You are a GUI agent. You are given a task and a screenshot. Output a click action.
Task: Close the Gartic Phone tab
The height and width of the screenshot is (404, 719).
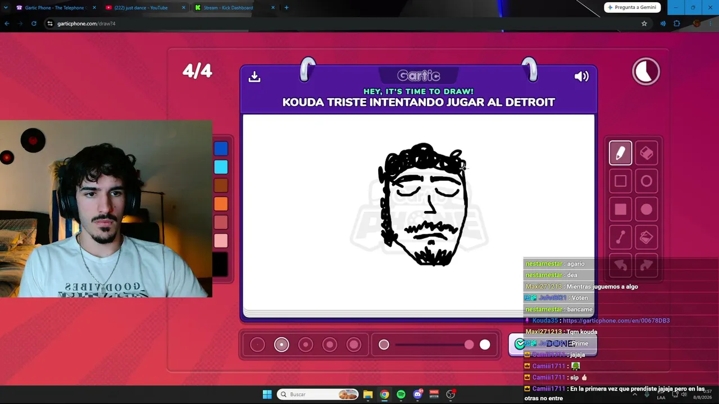point(94,8)
